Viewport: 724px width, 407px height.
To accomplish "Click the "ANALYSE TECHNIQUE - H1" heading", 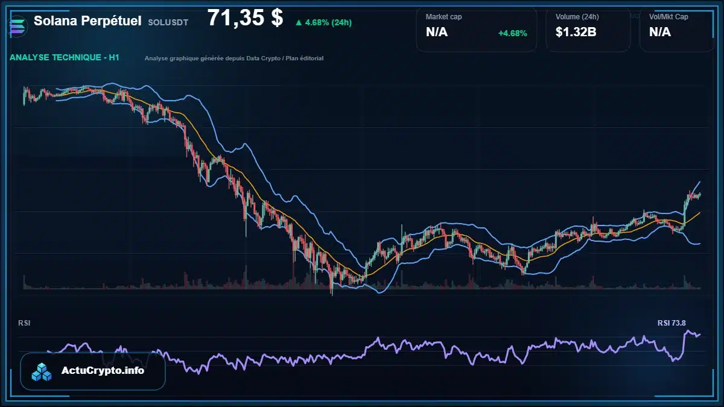I will [65, 57].
